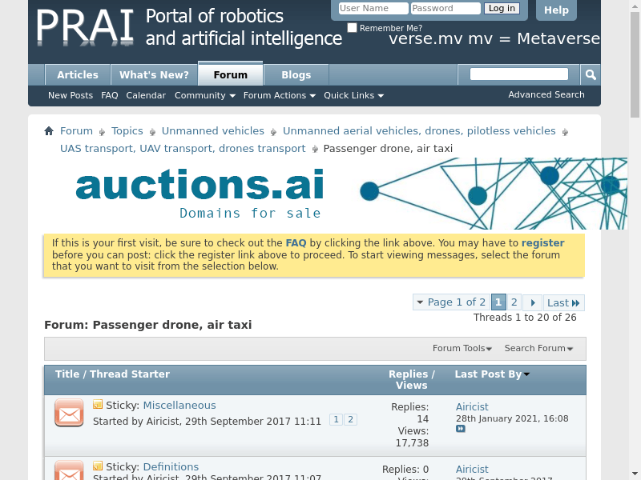The height and width of the screenshot is (480, 641).
Task: Open the Quick Links dropdown
Action: 353,95
